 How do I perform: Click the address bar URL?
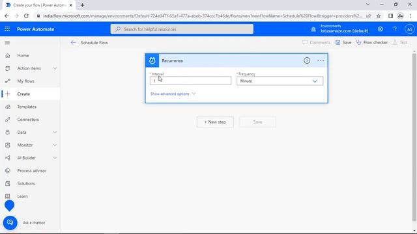click(203, 16)
